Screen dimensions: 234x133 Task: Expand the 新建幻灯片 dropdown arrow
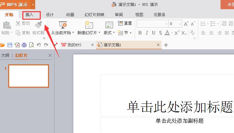[x=99, y=33]
